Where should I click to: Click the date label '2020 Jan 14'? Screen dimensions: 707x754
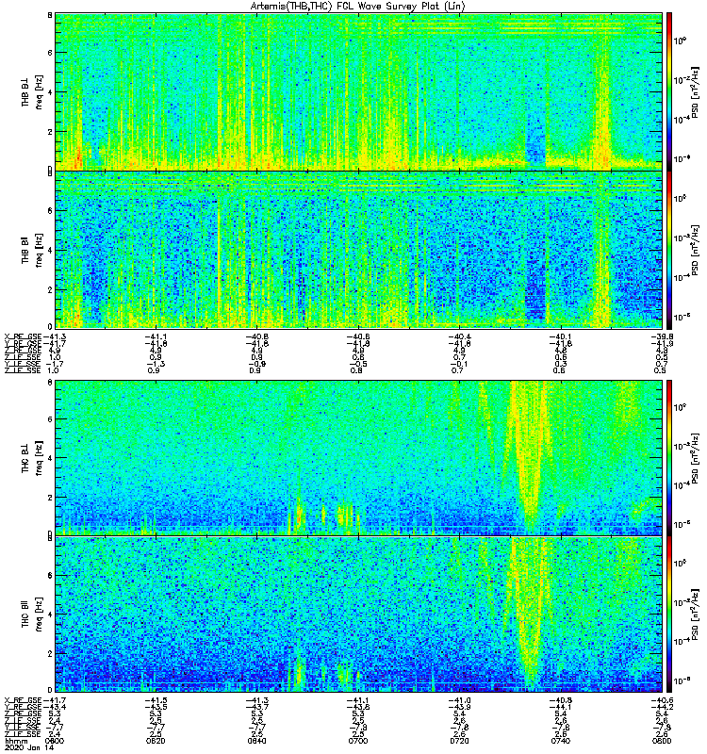[x=29, y=747]
